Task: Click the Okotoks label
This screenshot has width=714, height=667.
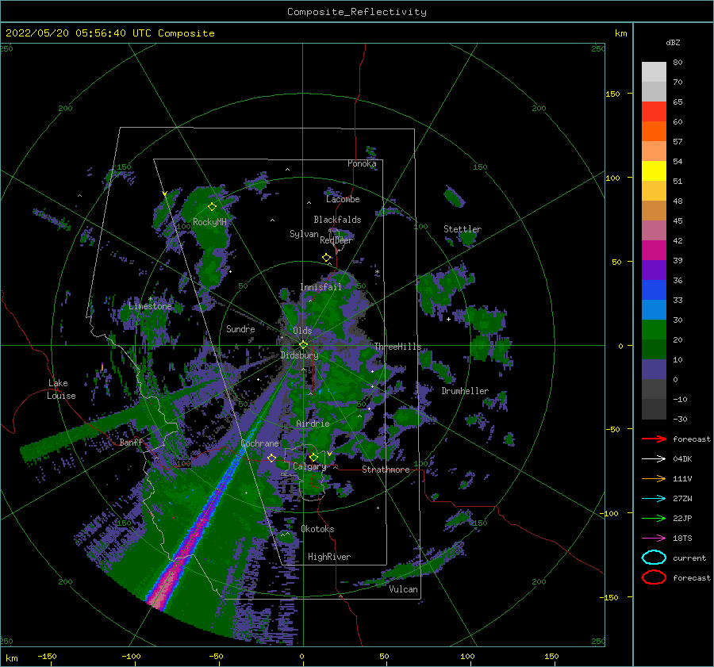Action: (x=317, y=529)
